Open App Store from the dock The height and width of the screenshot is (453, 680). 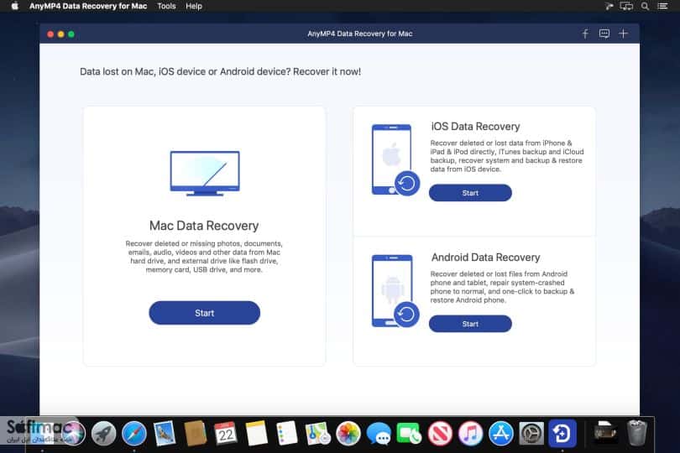click(501, 433)
